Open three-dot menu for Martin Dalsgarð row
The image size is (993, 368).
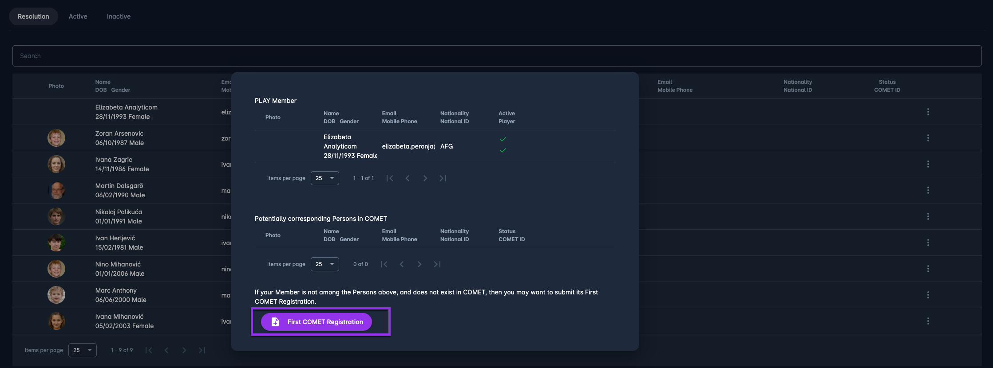(x=928, y=190)
